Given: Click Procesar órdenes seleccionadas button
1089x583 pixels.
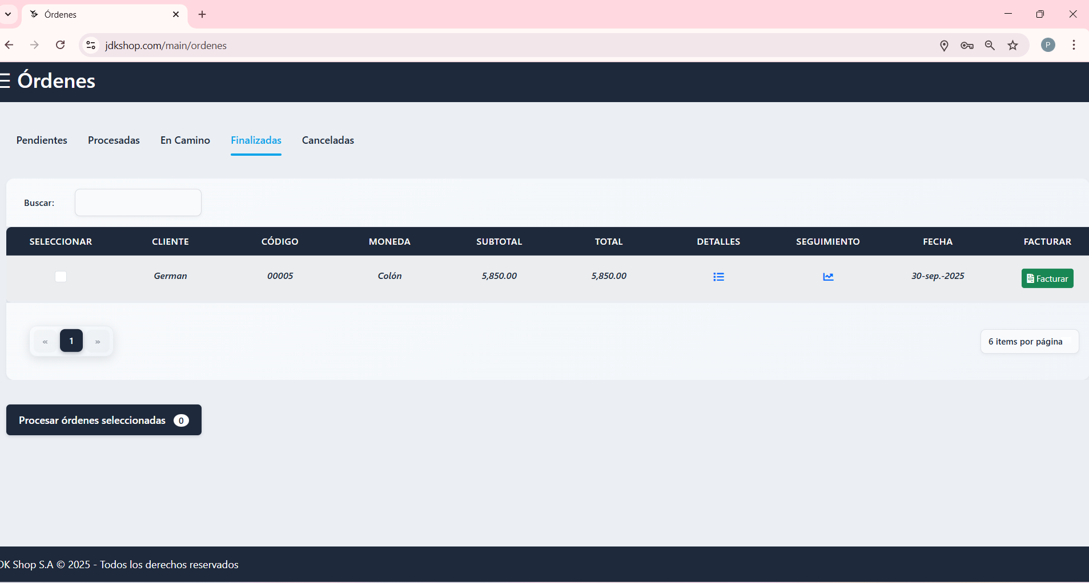Looking at the screenshot, I should point(103,420).
